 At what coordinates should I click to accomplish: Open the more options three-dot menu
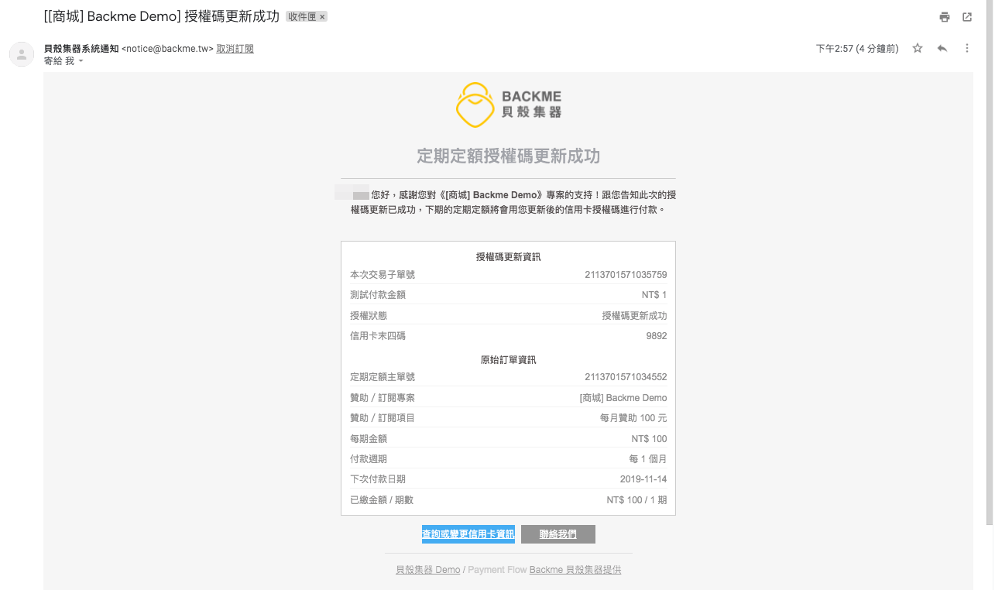967,48
